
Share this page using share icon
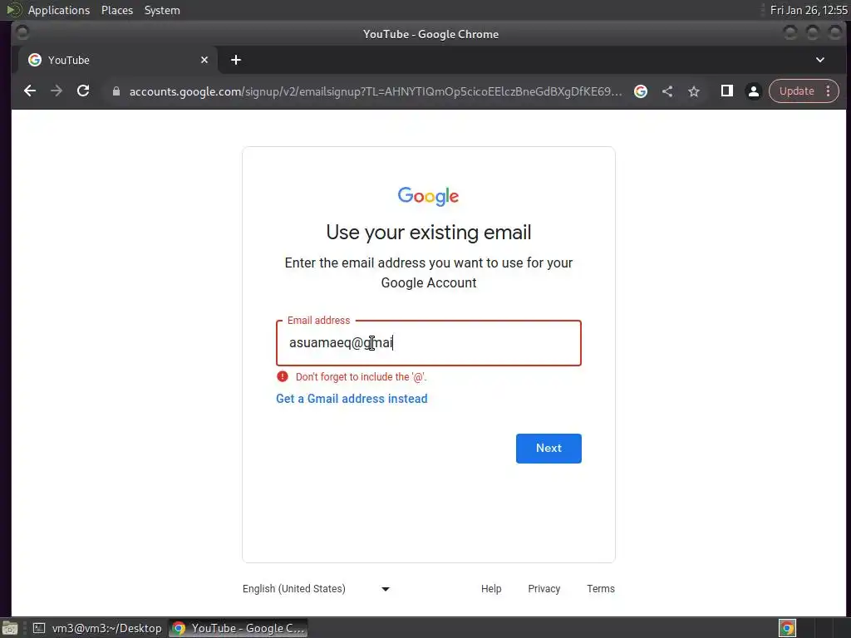point(667,91)
